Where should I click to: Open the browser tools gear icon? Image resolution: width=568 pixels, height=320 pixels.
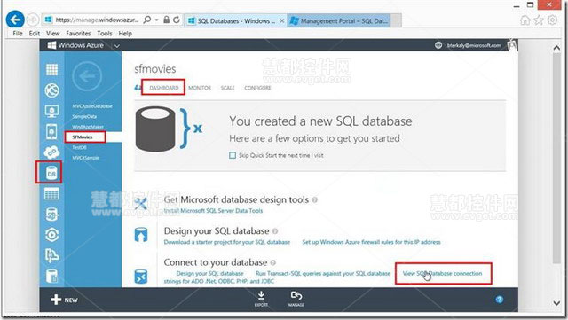[x=552, y=20]
